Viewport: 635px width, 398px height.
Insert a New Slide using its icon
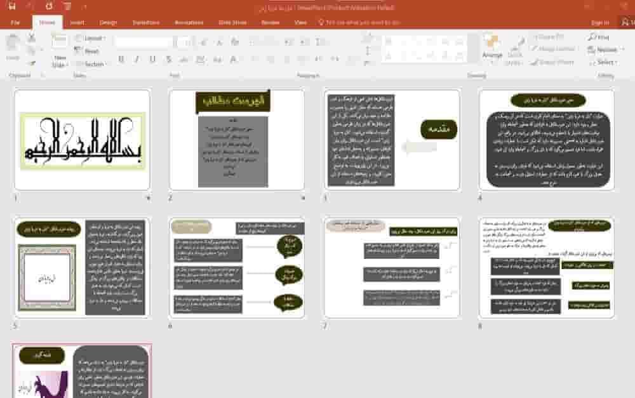point(59,41)
